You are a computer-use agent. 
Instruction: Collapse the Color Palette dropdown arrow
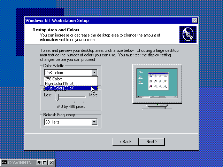point(94,72)
